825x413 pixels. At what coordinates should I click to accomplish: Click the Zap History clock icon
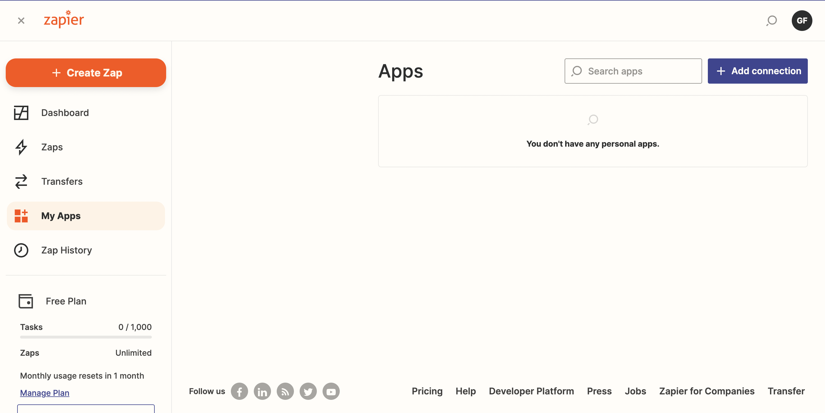tap(21, 250)
